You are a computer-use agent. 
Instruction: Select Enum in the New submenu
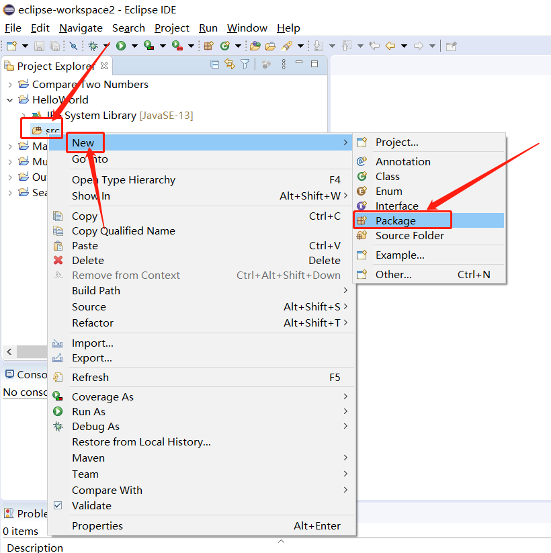[x=429, y=191]
